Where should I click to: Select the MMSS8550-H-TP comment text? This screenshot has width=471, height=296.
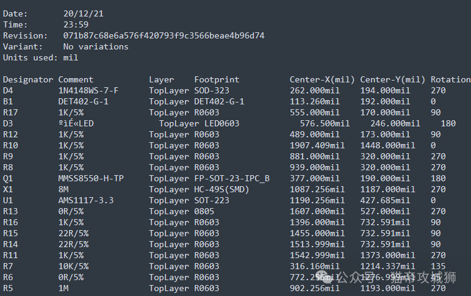(91, 178)
